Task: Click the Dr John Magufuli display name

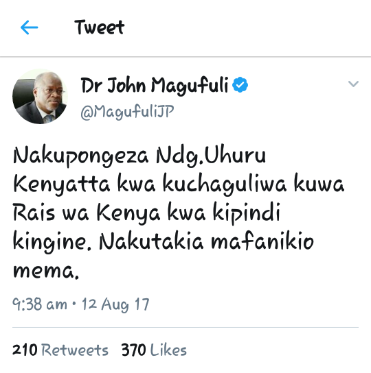Action: pos(155,86)
